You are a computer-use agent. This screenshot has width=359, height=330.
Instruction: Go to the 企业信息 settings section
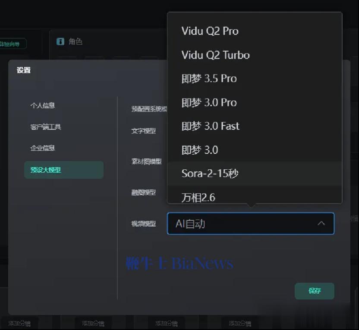[43, 148]
